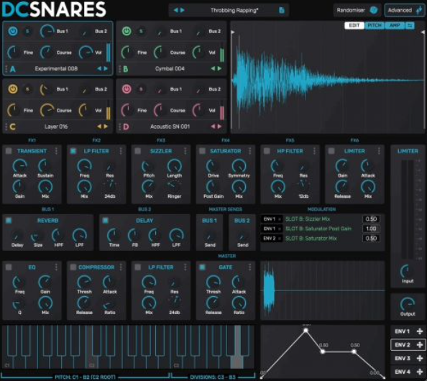Toggle power for layer D
The image size is (427, 381).
click(127, 89)
